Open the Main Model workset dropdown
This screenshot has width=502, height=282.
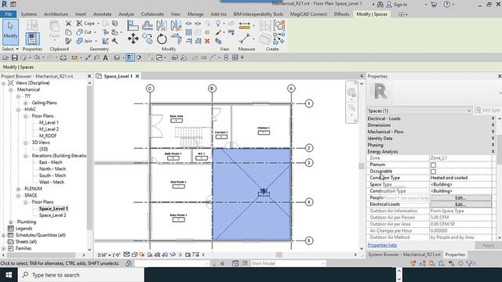pyautogui.click(x=288, y=263)
